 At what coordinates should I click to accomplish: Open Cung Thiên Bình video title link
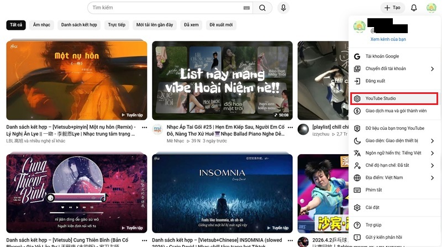[x=67, y=242]
